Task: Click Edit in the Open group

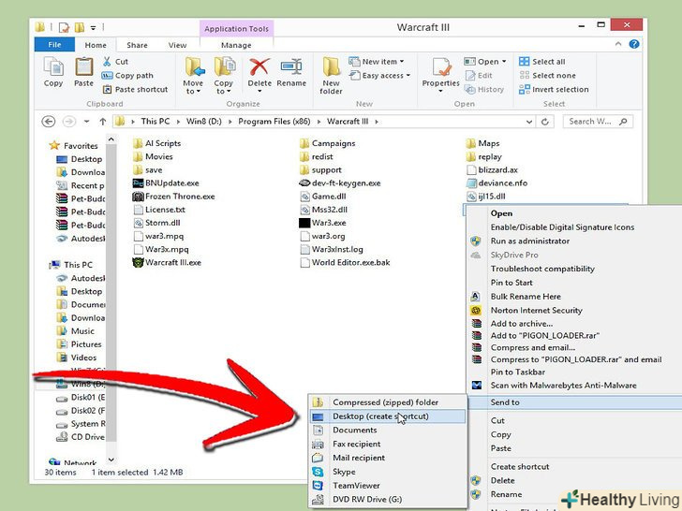Action: click(x=479, y=76)
